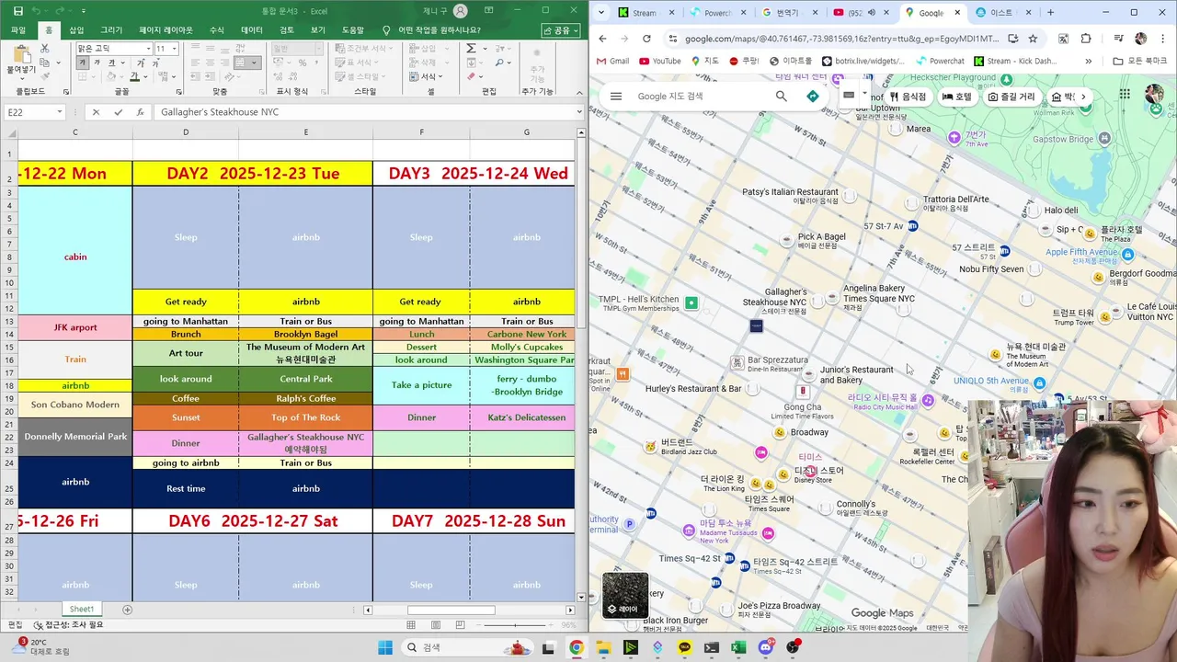Filter the map by Restaurants chip

pos(908,97)
